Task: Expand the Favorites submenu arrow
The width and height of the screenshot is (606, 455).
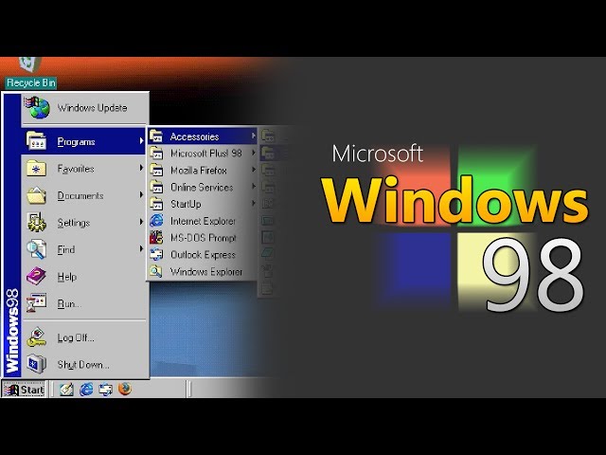Action: pos(141,168)
